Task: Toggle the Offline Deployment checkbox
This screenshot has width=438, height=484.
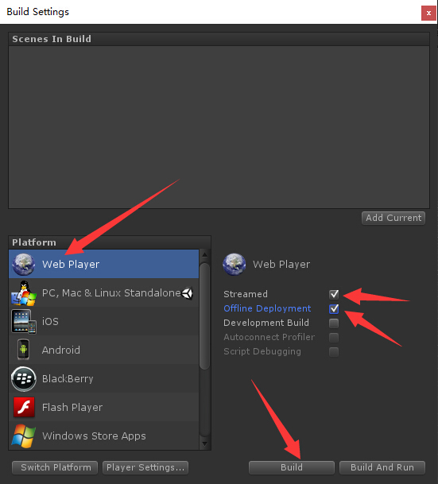Action: click(x=334, y=308)
